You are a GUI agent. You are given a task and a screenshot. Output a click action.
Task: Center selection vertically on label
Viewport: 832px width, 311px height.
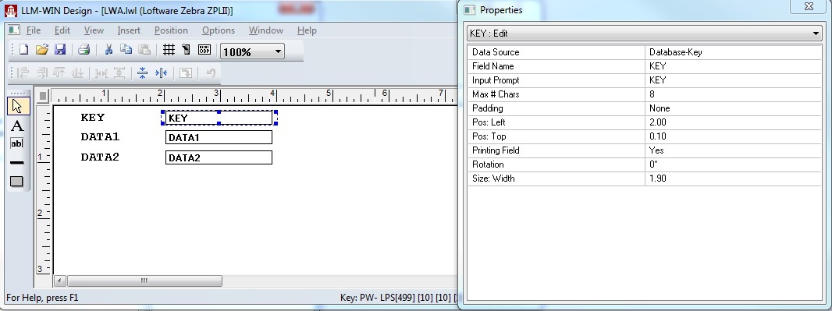pos(142,73)
